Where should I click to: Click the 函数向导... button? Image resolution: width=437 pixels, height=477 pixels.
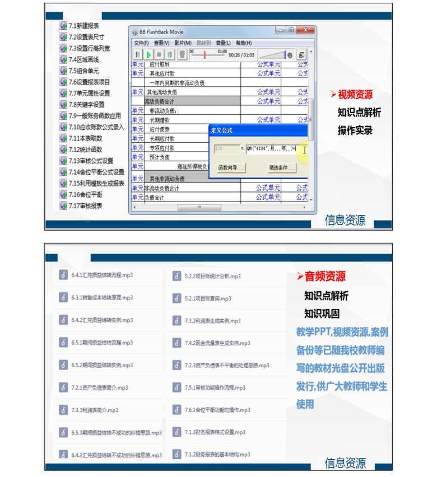tap(231, 167)
